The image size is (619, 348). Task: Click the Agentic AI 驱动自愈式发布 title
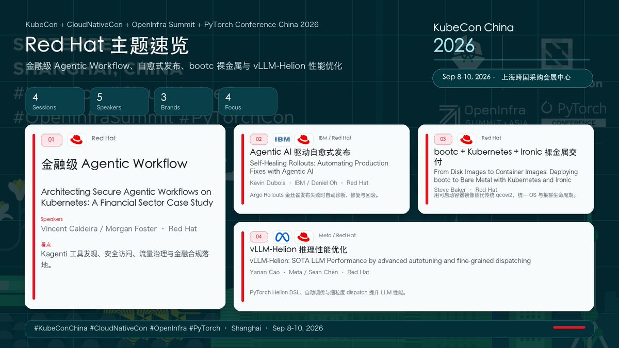coord(300,152)
